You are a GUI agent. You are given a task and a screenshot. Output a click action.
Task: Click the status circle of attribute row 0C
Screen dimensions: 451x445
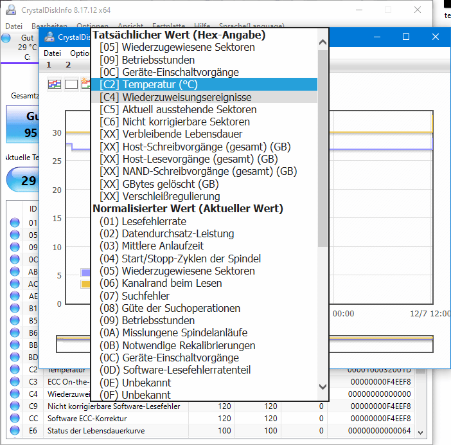[15, 259]
